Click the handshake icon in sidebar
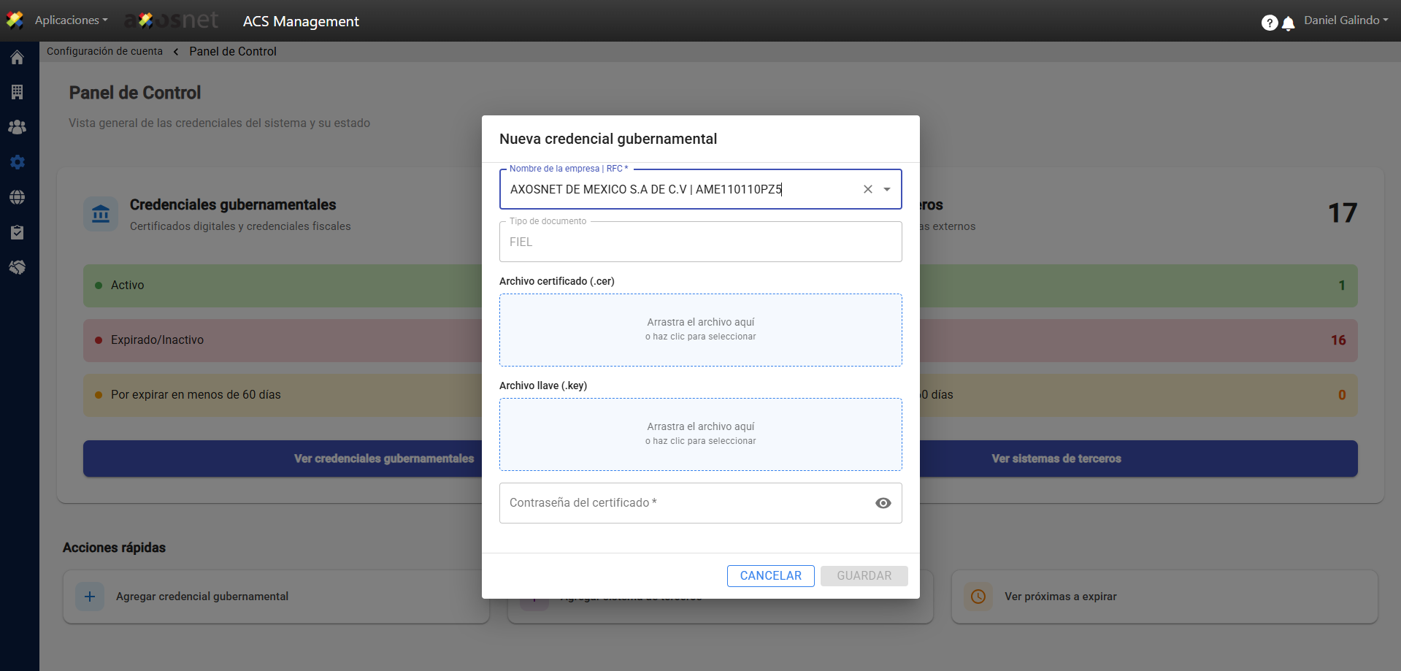This screenshot has height=671, width=1401. [x=18, y=267]
